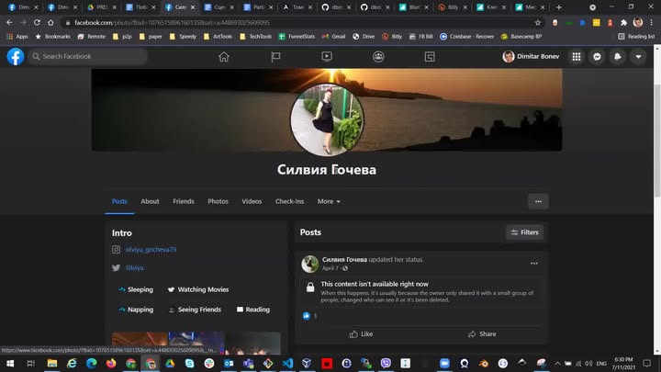The height and width of the screenshot is (372, 661).
Task: Open the Windows Start menu
Action: click(10, 363)
